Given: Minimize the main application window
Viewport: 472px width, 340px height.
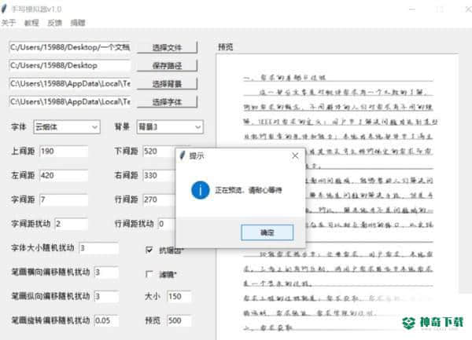Looking at the screenshot, I should 412,9.
